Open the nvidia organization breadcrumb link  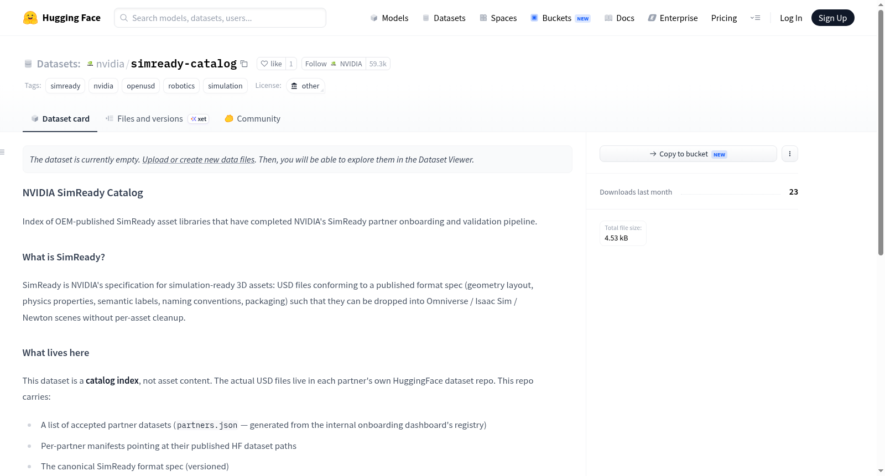coord(110,64)
